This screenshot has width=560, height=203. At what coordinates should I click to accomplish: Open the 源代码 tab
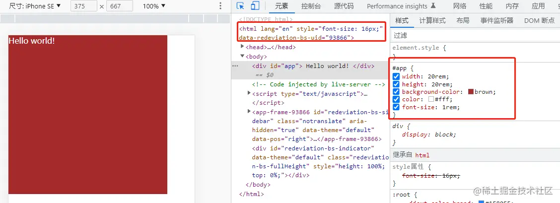(x=344, y=6)
